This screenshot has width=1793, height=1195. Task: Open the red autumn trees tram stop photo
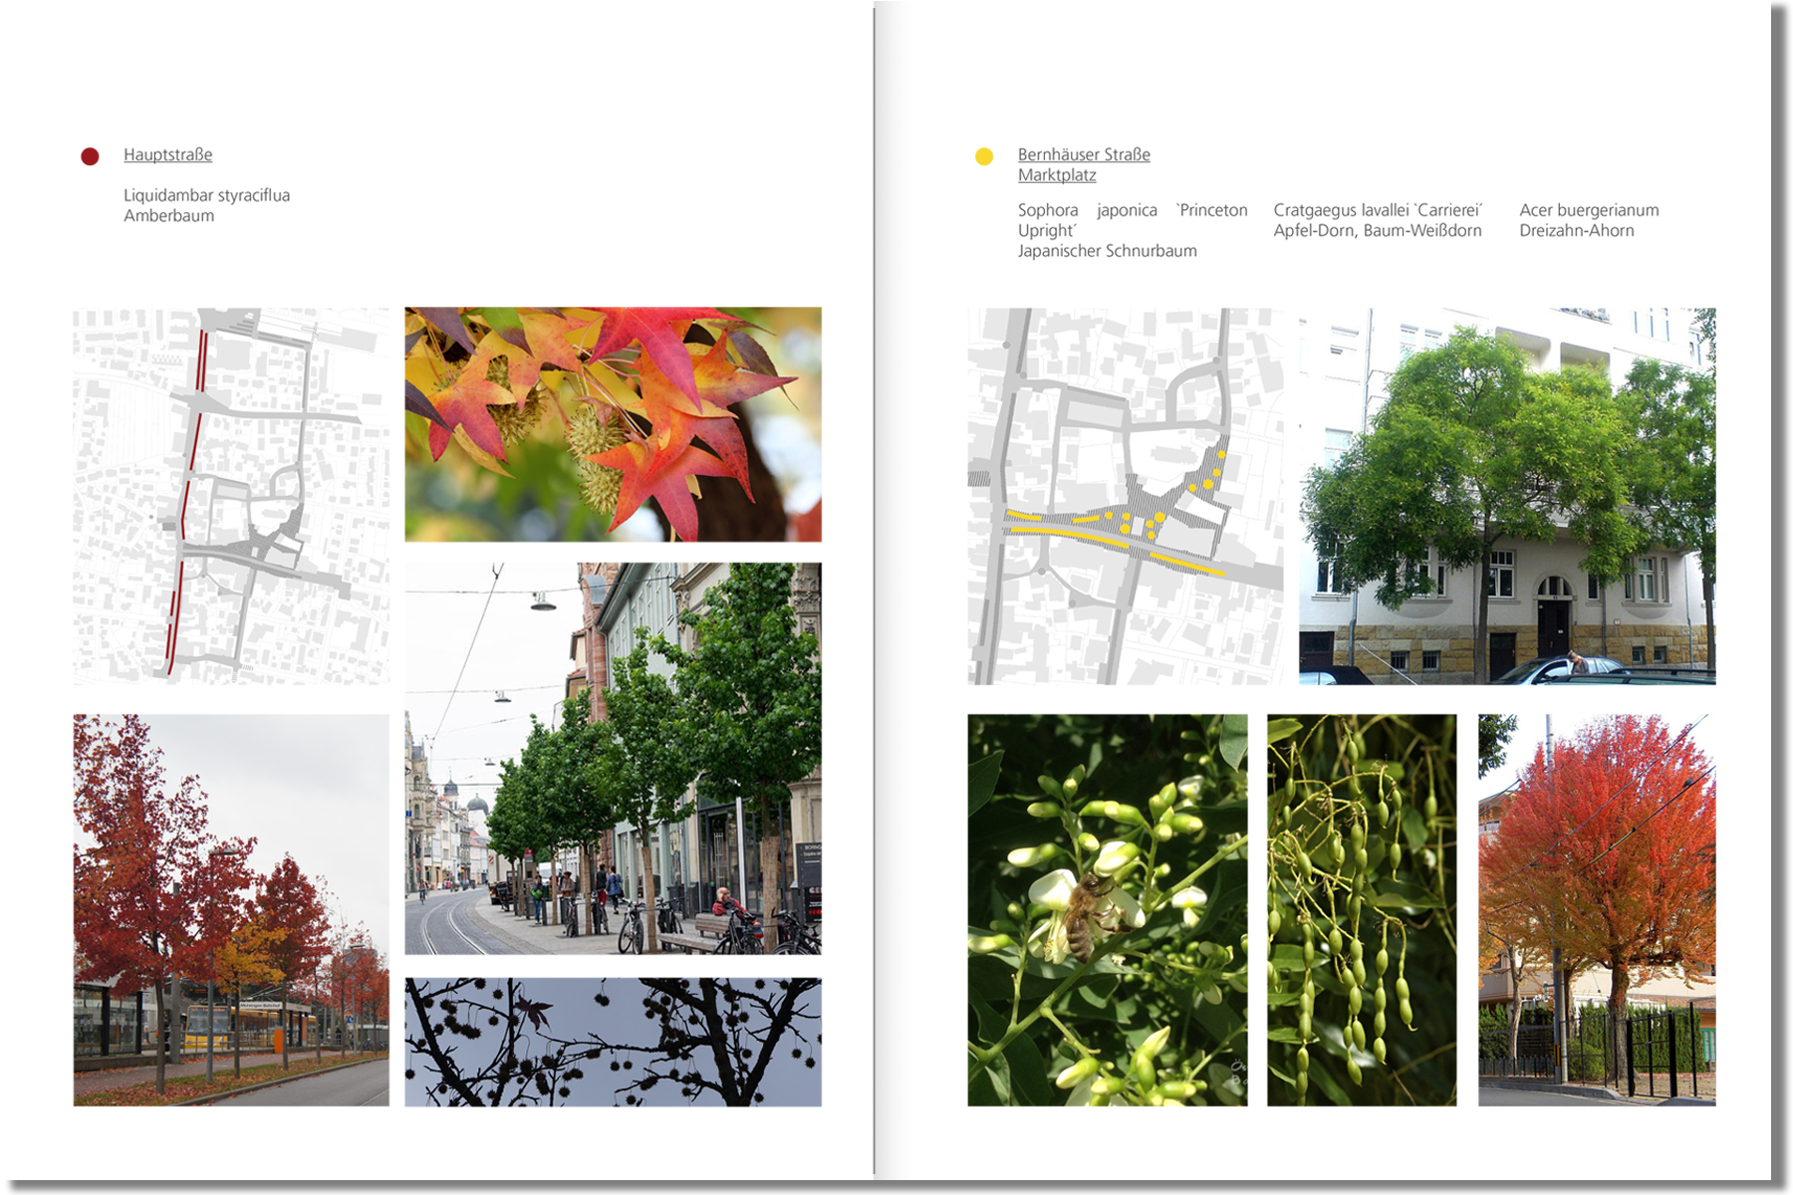tap(230, 909)
